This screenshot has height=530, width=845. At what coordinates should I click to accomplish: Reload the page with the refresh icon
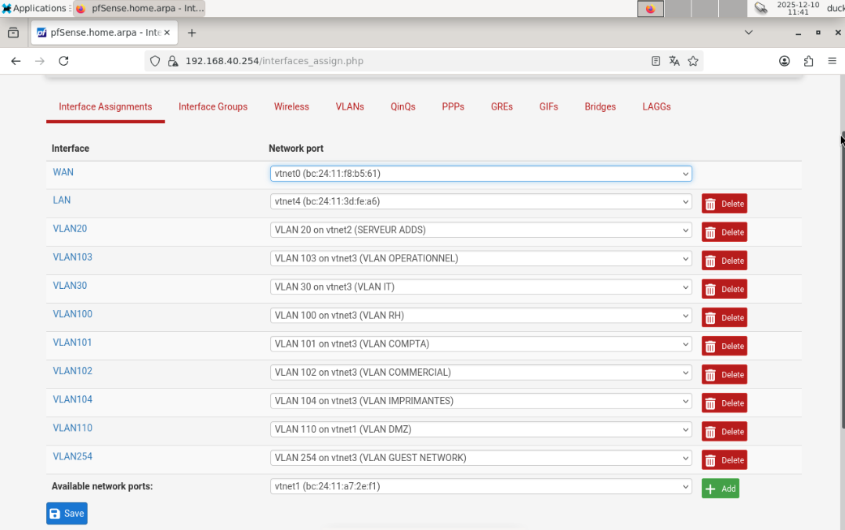[63, 60]
